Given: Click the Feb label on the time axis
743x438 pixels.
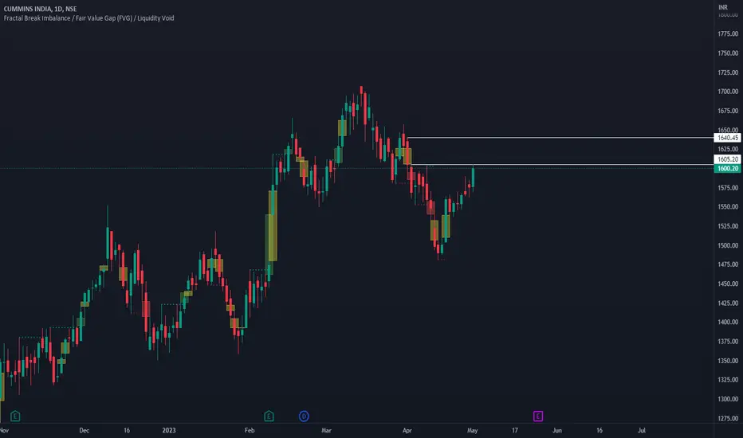Looking at the screenshot, I should (x=250, y=430).
